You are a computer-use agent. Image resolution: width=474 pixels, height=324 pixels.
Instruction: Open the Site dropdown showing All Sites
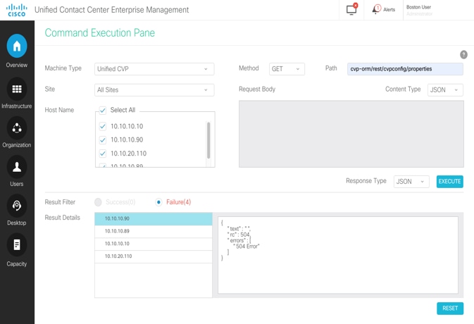click(154, 89)
